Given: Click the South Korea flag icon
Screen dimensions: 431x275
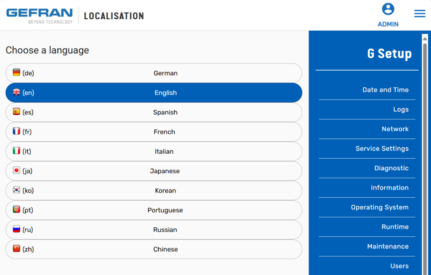Looking at the screenshot, I should (16, 190).
